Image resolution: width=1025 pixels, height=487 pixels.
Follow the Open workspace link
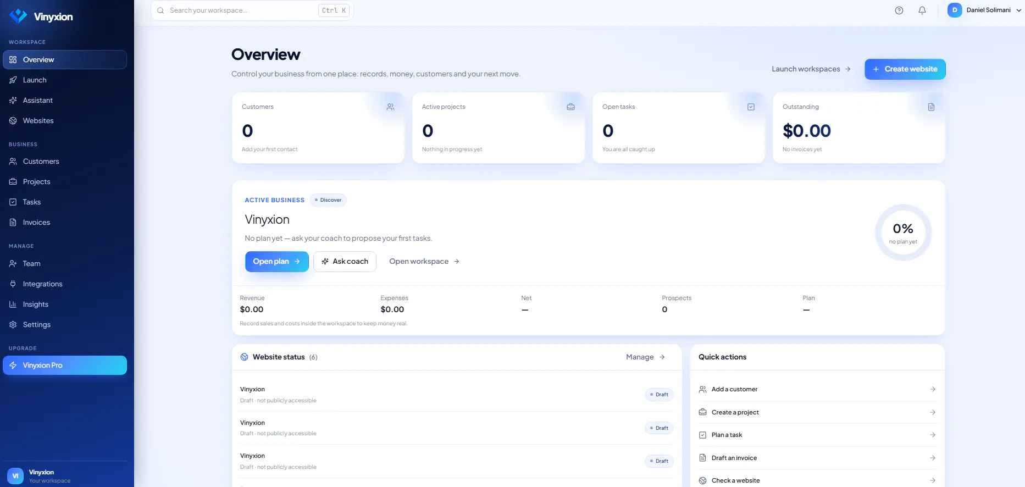pos(424,262)
